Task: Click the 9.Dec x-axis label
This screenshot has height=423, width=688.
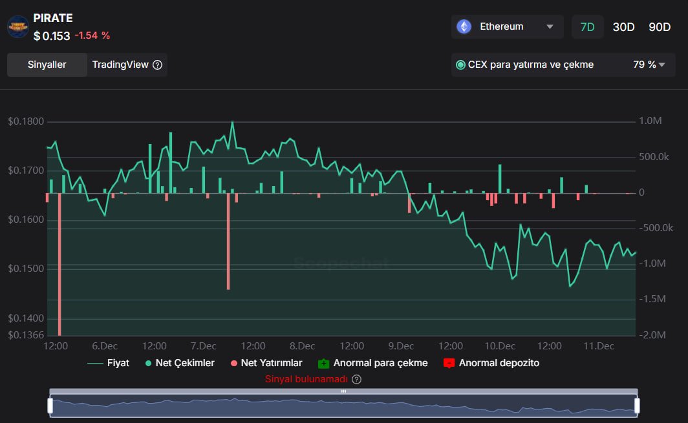Action: pos(401,346)
